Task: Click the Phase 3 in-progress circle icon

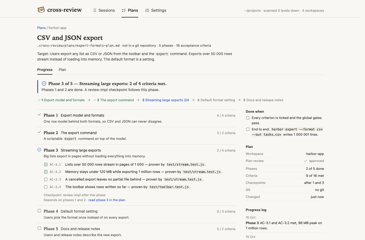Action: click(x=39, y=150)
